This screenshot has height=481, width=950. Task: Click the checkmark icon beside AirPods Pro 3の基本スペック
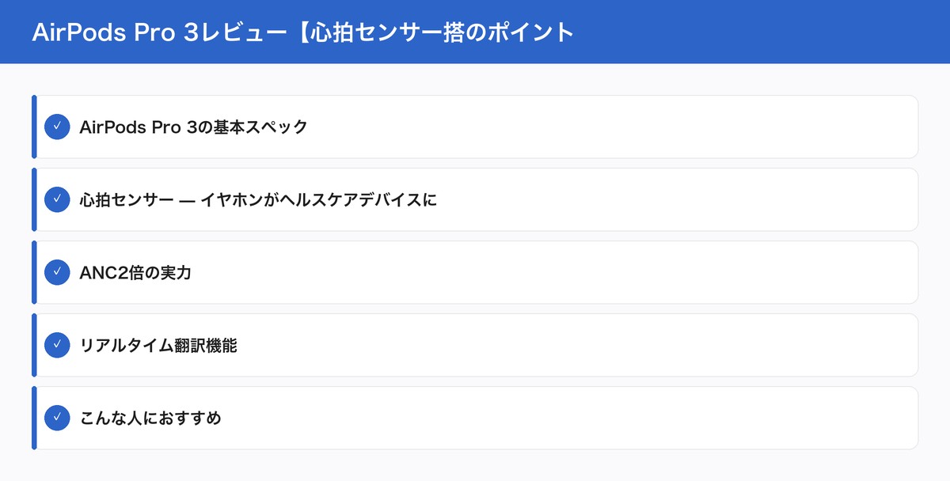[x=56, y=126]
